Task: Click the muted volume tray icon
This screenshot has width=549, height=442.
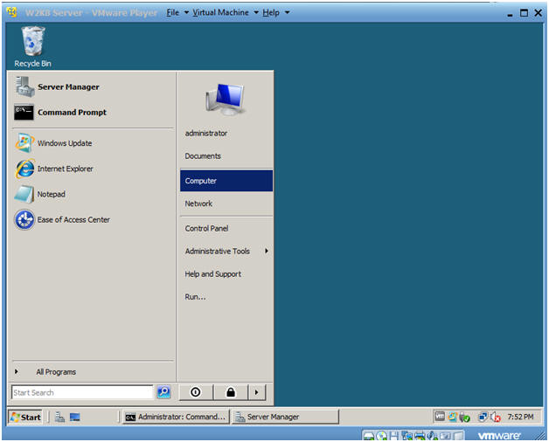Action: [496, 418]
